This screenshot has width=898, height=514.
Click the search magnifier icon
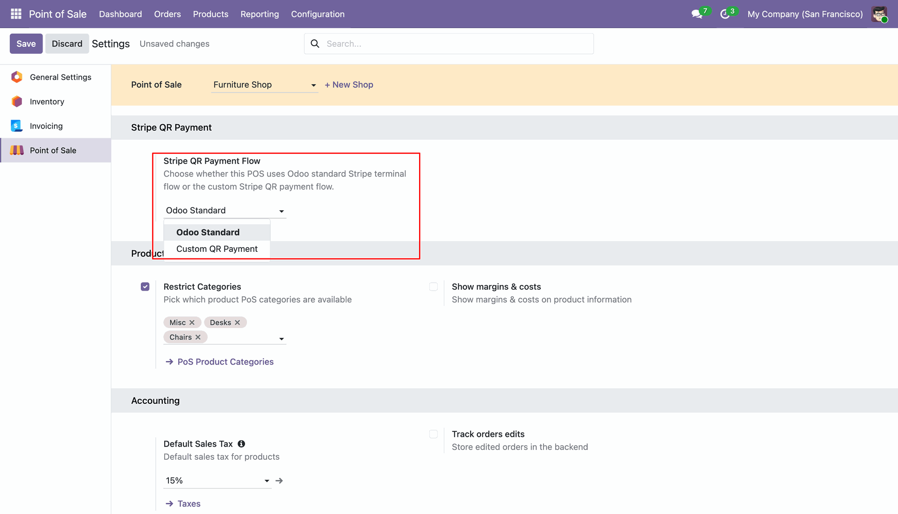tap(315, 43)
